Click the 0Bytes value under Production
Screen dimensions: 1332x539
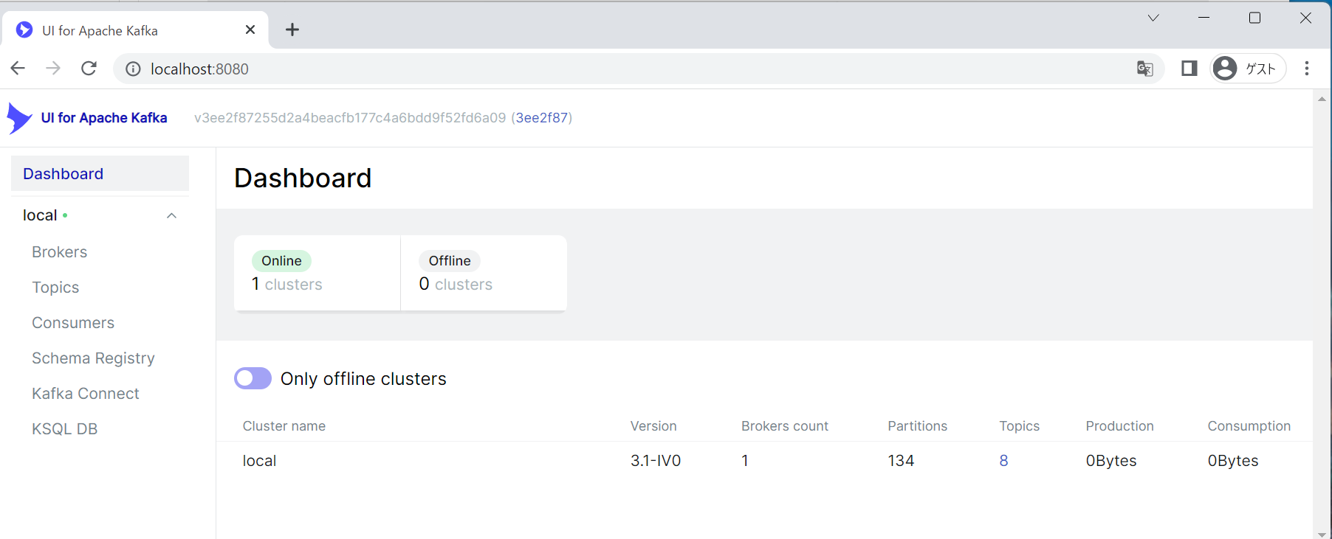(1111, 461)
